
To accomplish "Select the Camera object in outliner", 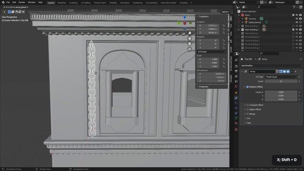I will pos(252,19).
